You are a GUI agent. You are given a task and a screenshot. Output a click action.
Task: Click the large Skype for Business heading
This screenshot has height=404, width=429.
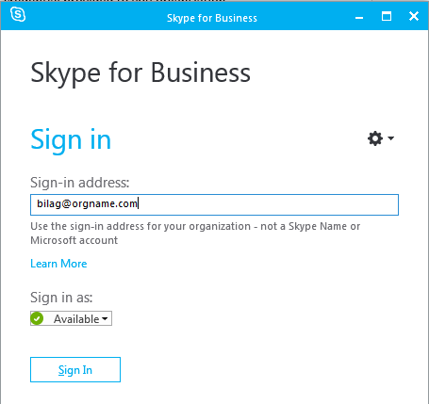pyautogui.click(x=140, y=73)
